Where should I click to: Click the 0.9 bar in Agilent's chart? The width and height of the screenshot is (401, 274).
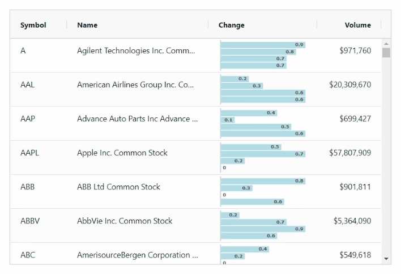pos(263,45)
